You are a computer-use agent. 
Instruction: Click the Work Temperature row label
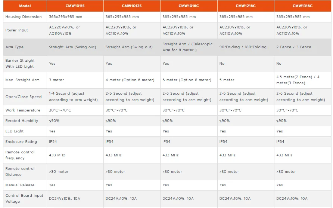click(23, 110)
